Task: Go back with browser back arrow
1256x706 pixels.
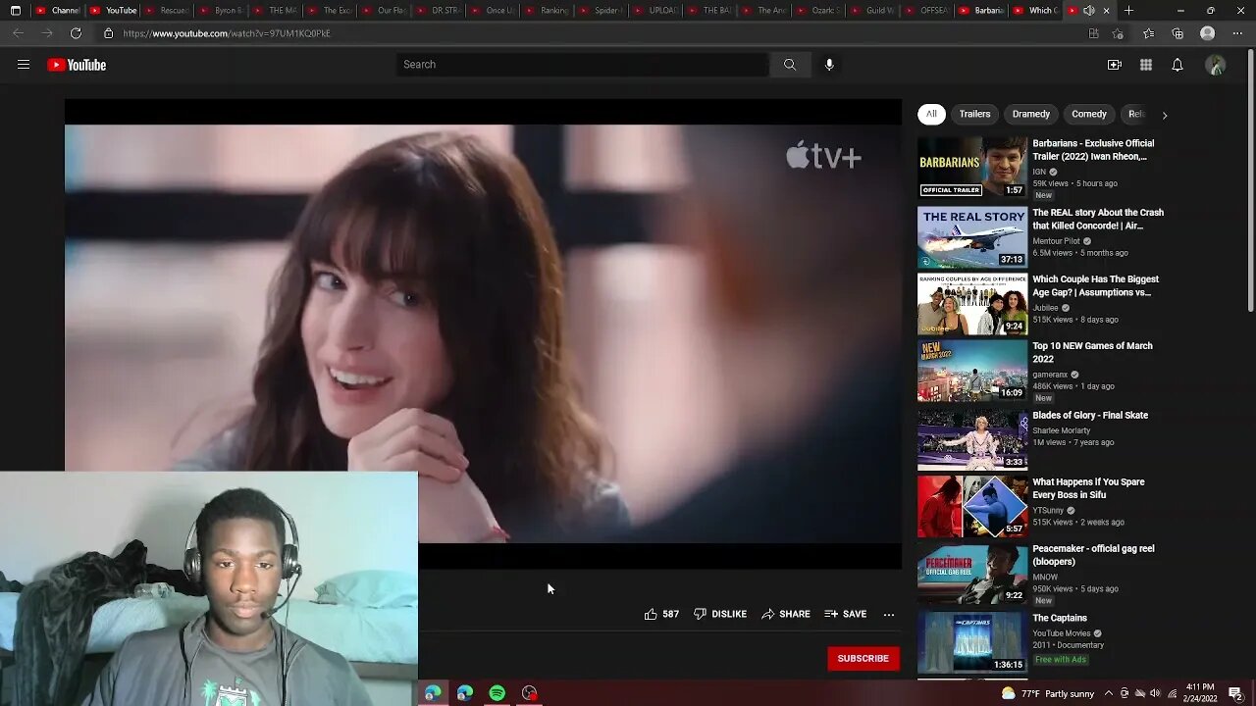Action: pyautogui.click(x=18, y=33)
